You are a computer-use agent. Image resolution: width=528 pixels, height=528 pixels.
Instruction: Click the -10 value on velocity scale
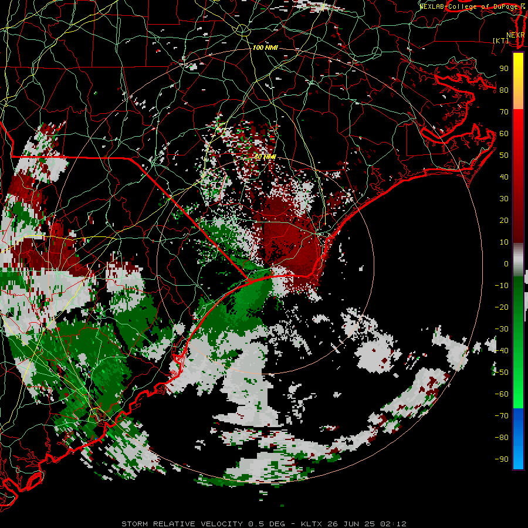pyautogui.click(x=502, y=286)
